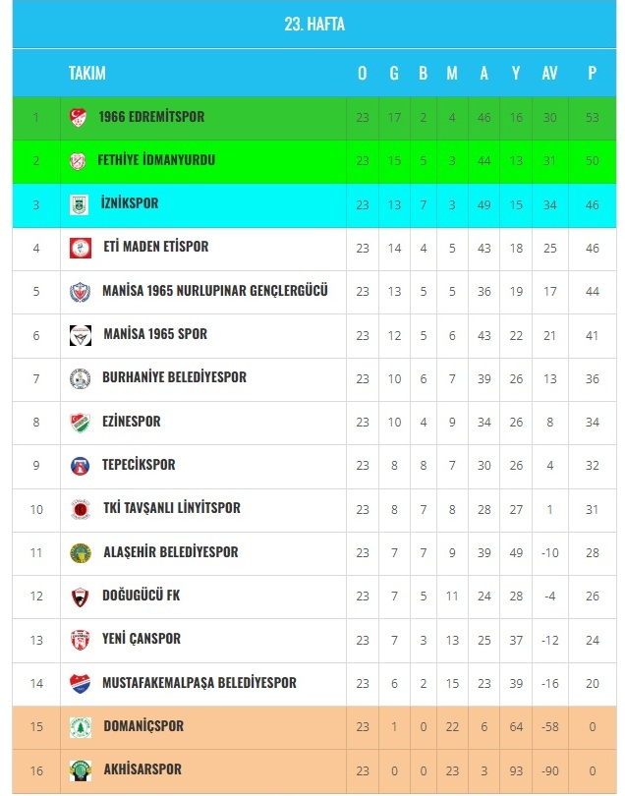Click the Fethiye İdmanyurdu team crest

(x=78, y=161)
